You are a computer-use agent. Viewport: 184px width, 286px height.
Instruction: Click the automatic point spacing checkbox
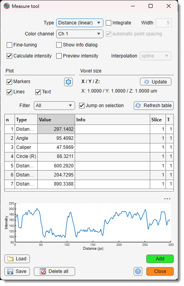tap(109, 34)
